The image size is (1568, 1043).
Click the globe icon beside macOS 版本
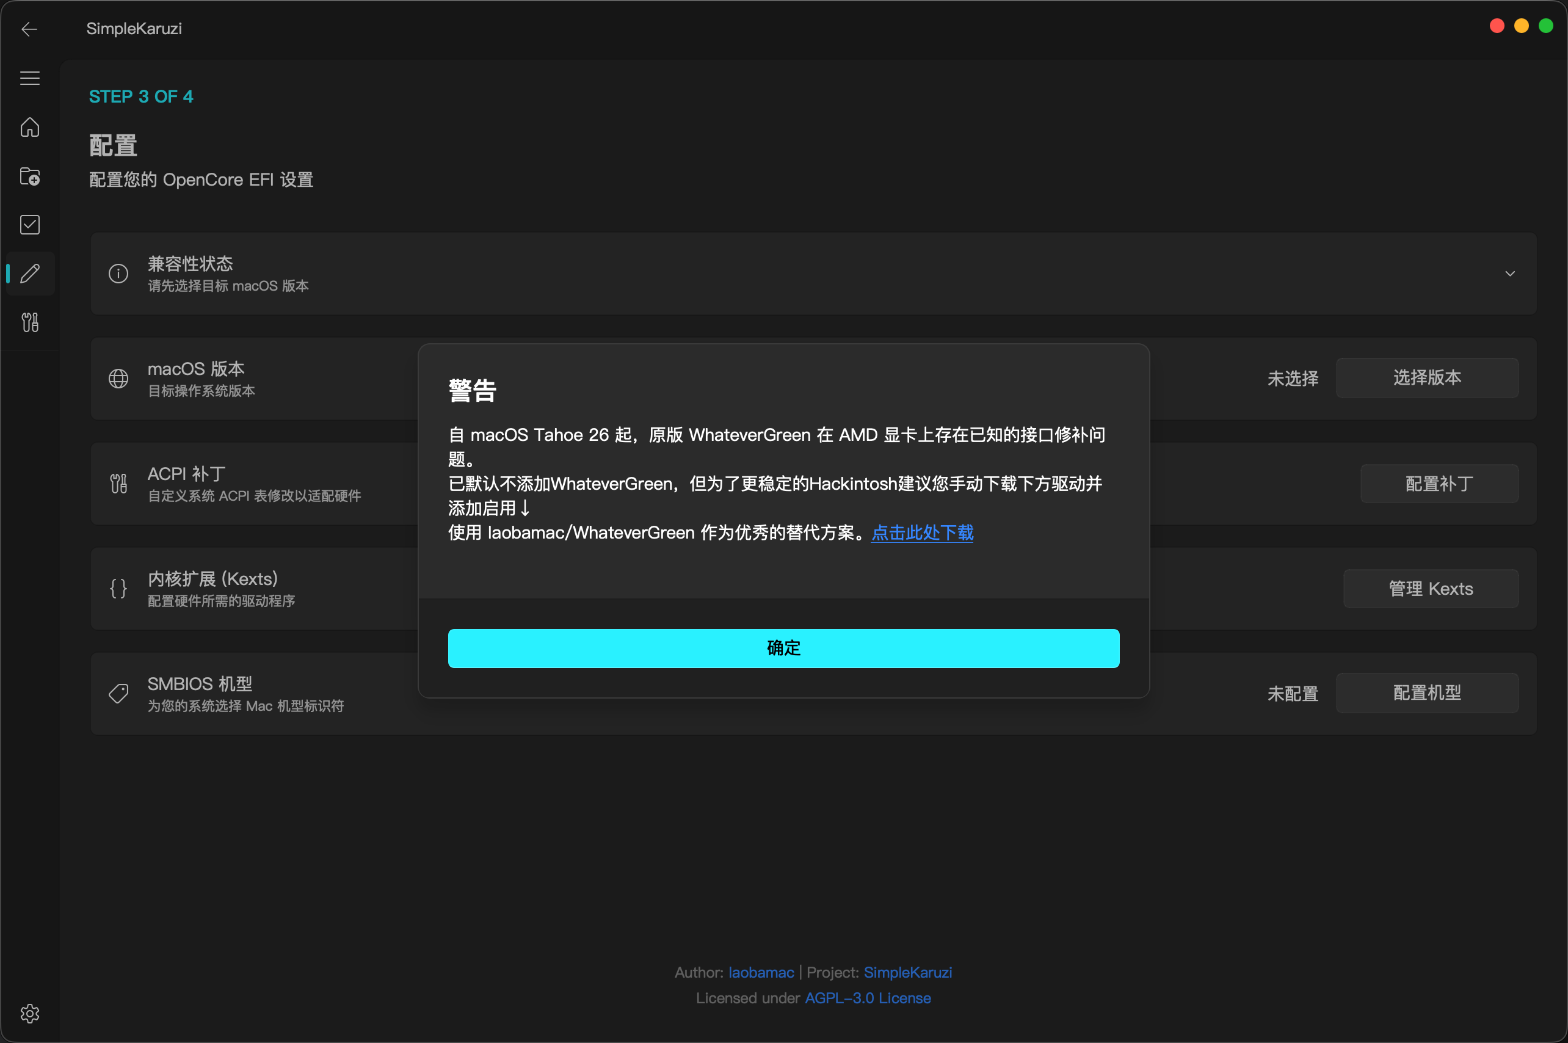[118, 379]
